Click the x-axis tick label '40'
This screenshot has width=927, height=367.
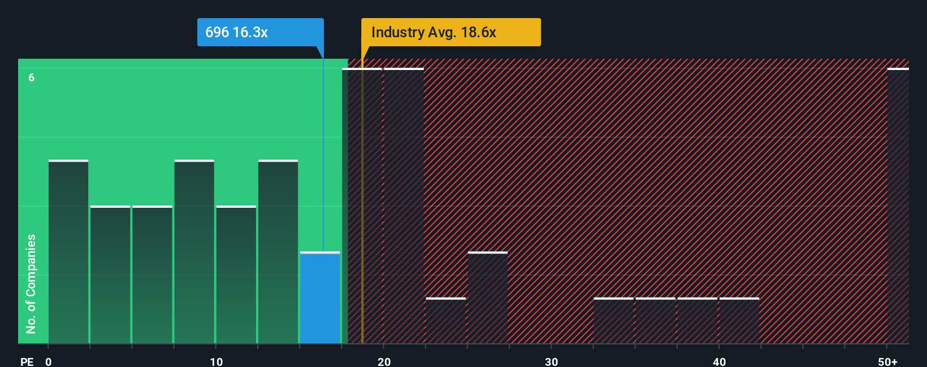tap(719, 362)
